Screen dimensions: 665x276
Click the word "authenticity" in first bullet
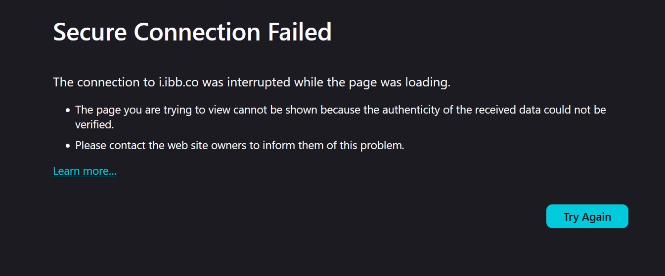[410, 110]
